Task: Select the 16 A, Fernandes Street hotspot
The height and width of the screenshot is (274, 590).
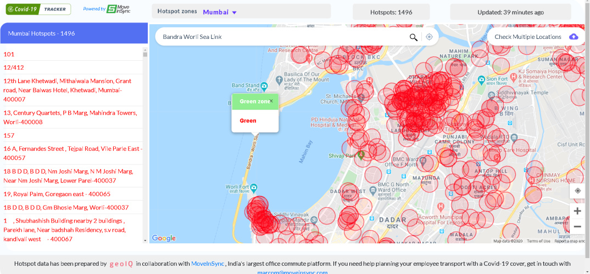Action: click(x=73, y=153)
